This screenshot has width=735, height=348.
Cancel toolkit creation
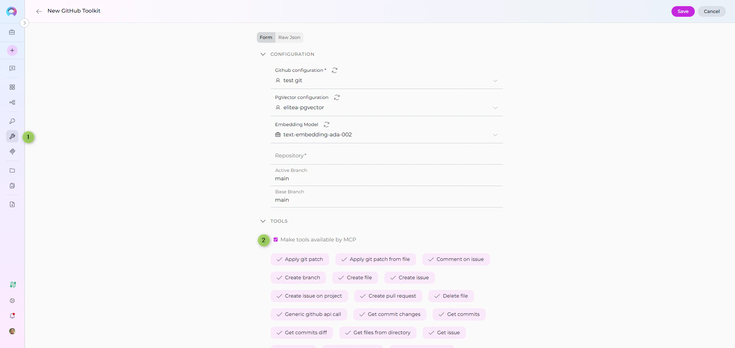point(712,11)
